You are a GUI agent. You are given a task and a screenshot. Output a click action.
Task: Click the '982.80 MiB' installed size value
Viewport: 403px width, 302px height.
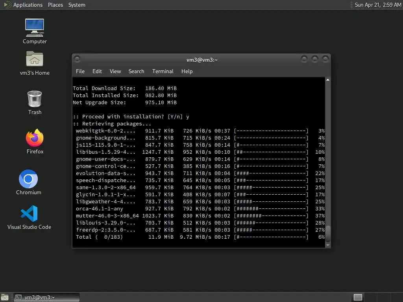coord(161,95)
